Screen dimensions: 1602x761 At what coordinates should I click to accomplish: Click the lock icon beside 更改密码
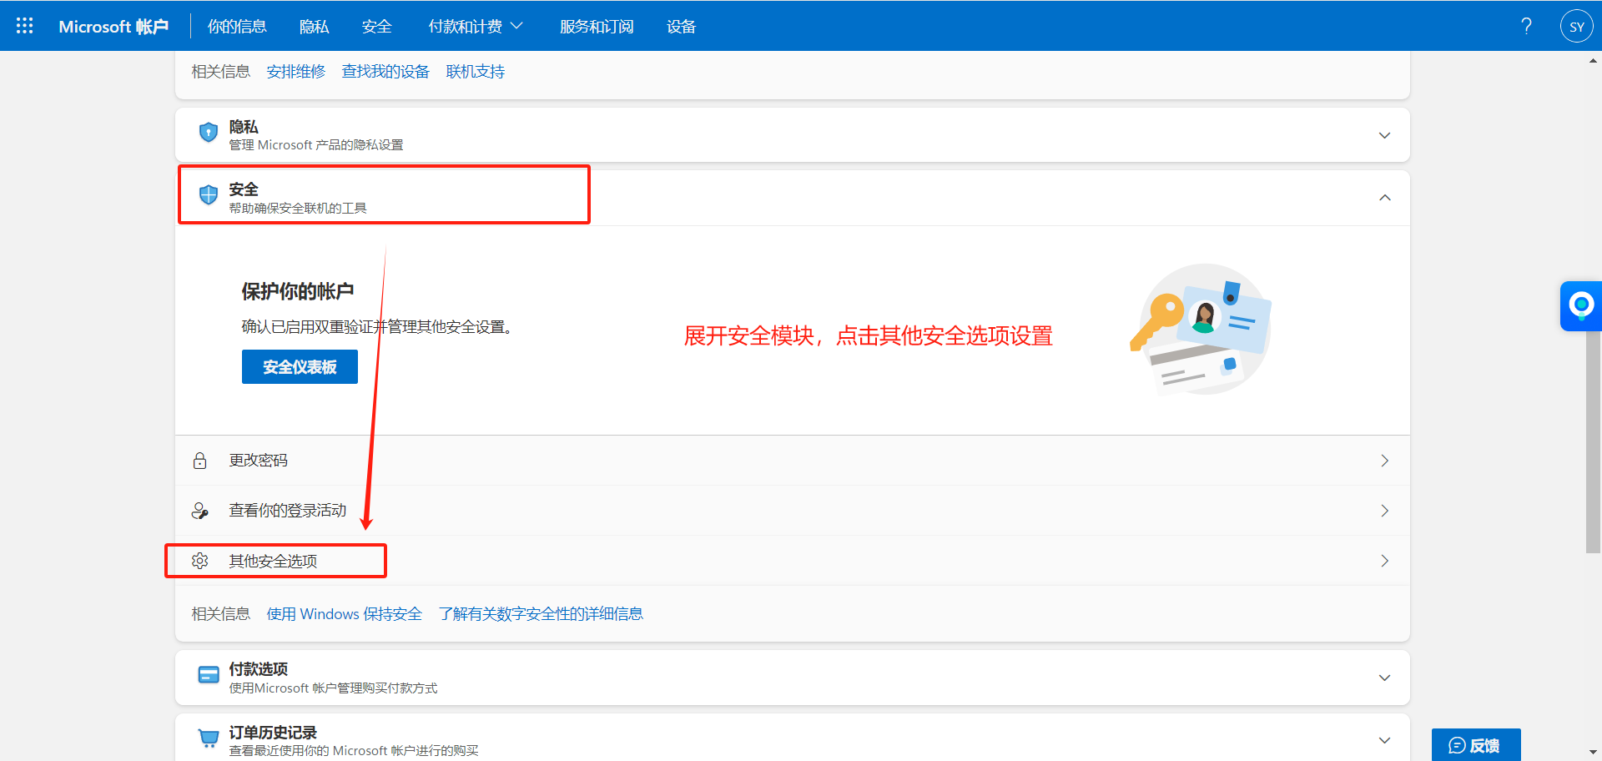click(200, 461)
